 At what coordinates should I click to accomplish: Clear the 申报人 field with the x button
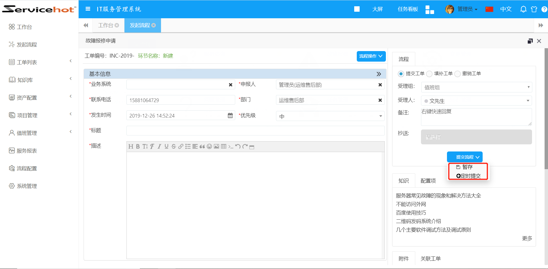point(380,84)
